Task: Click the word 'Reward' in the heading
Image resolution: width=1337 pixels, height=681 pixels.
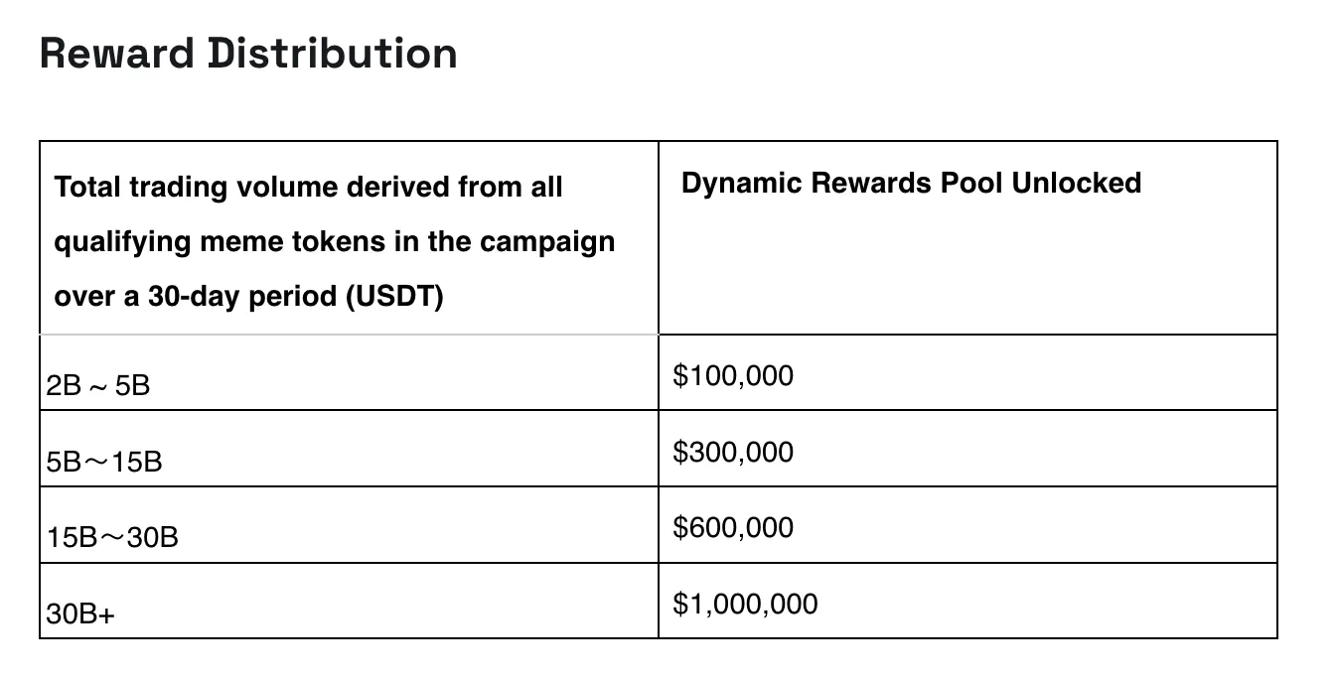Action: [119, 53]
